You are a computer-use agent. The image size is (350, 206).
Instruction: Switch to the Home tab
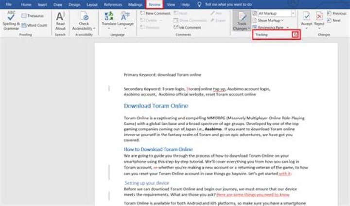click(26, 4)
